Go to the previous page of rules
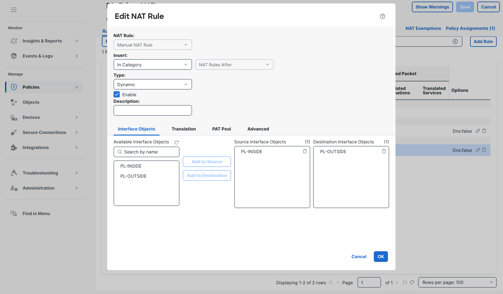503x294 pixels. tap(338, 282)
